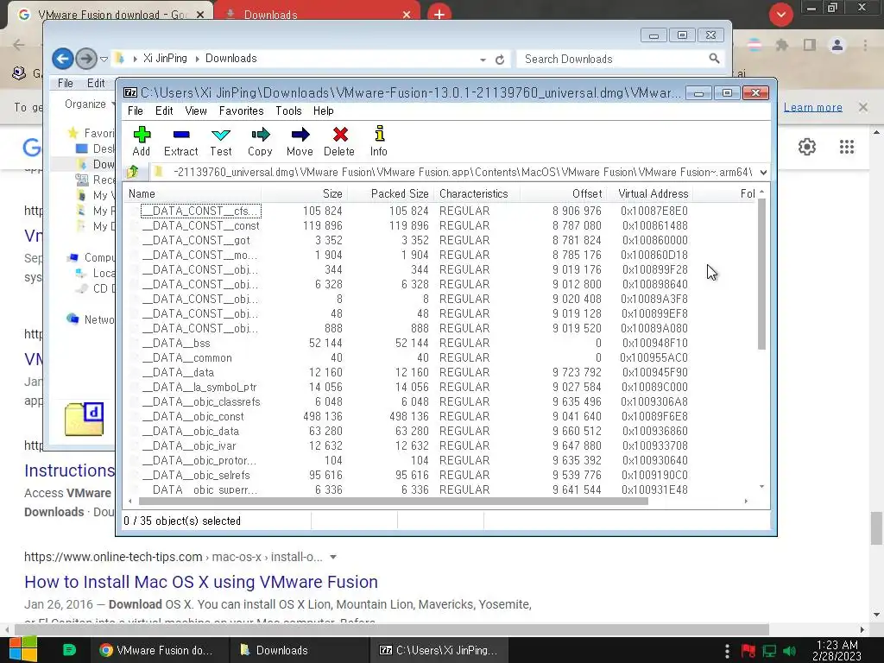884x663 pixels.
Task: Open Explorer File menu
Action: click(x=66, y=83)
